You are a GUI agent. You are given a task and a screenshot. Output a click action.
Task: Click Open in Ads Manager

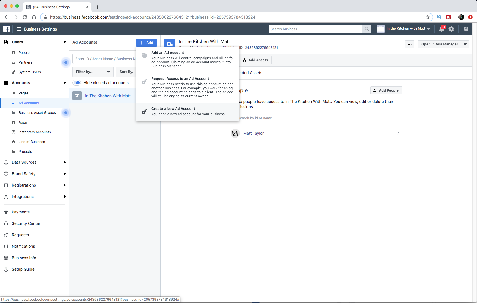point(440,44)
